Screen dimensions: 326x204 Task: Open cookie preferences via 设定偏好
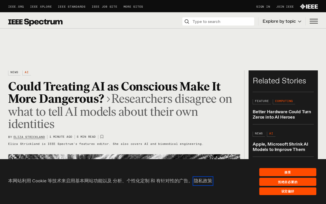(x=288, y=191)
